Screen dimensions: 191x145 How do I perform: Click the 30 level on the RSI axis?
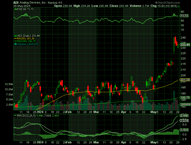[182, 25]
